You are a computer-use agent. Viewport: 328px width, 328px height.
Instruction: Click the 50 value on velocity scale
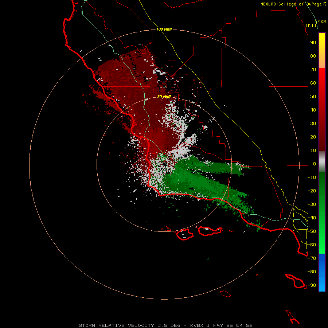(313, 97)
